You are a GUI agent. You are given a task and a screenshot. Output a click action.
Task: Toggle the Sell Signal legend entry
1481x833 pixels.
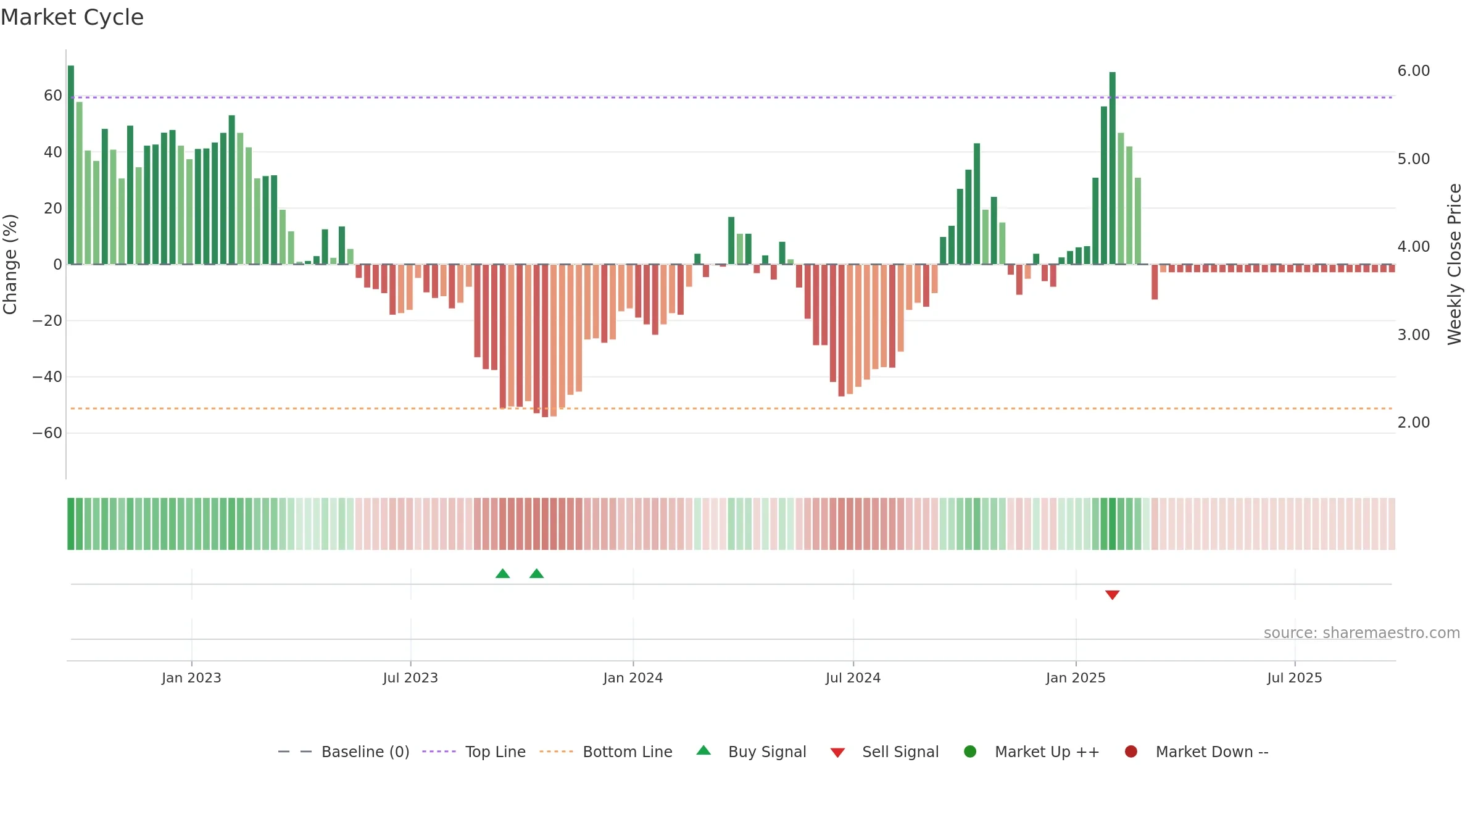tap(884, 752)
